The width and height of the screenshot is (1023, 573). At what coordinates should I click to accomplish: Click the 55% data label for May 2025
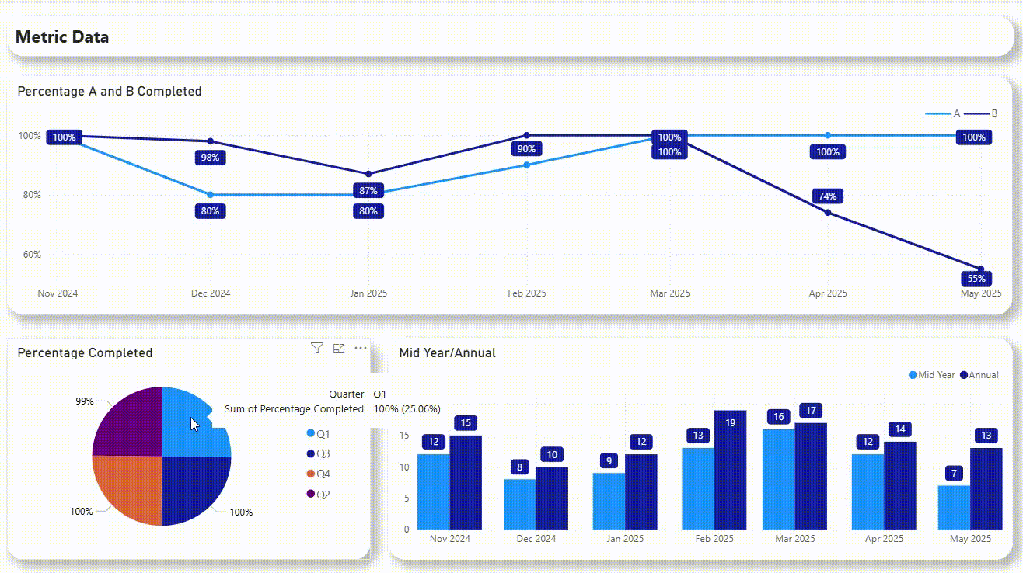(976, 279)
